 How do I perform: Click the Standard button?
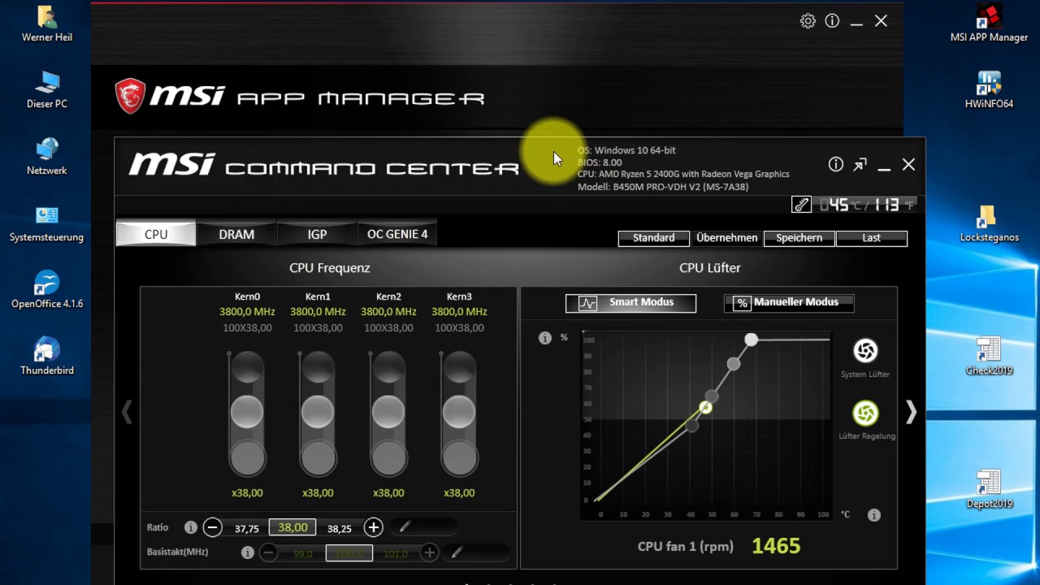click(653, 238)
